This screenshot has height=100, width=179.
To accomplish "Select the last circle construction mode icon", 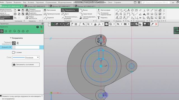I will (27, 31).
